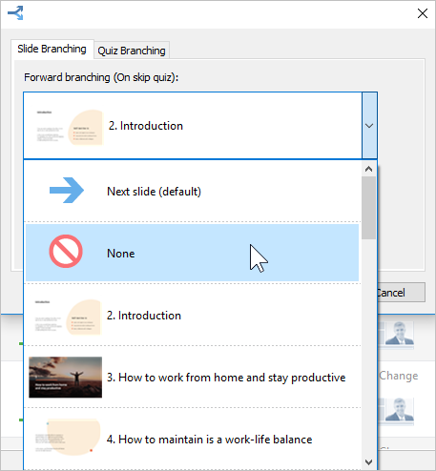Select slide 4 work-life balance thumbnail
Screen dimensions: 436x471
pyautogui.click(x=66, y=438)
